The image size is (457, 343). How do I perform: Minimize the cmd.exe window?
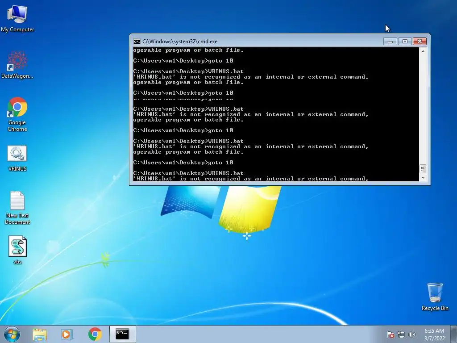pos(390,42)
